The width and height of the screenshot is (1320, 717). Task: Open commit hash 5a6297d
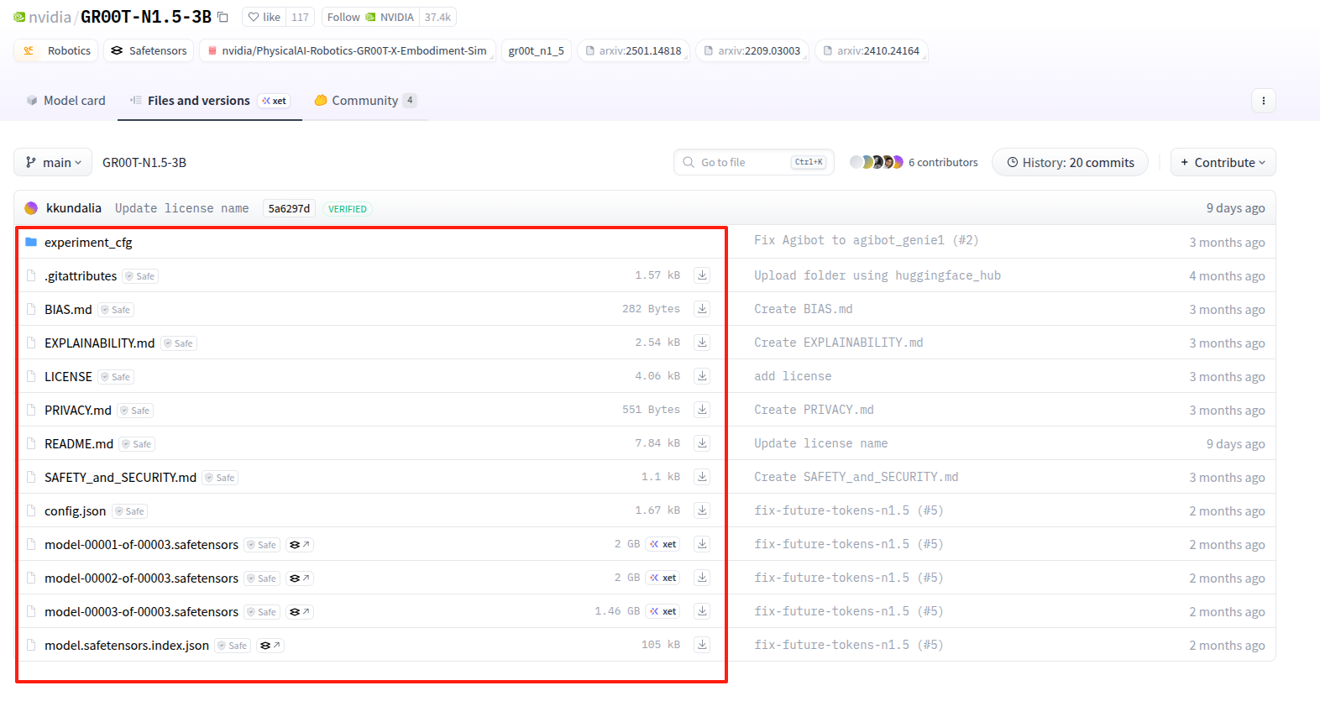289,208
